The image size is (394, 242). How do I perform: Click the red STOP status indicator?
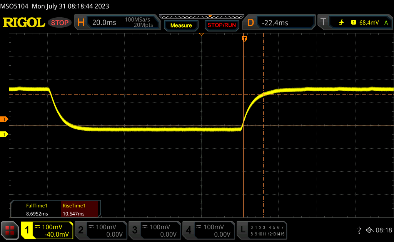60,23
